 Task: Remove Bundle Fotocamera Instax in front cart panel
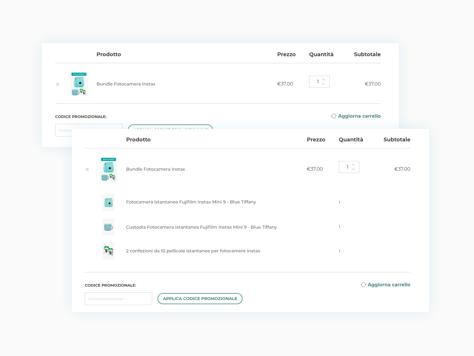pyautogui.click(x=87, y=169)
